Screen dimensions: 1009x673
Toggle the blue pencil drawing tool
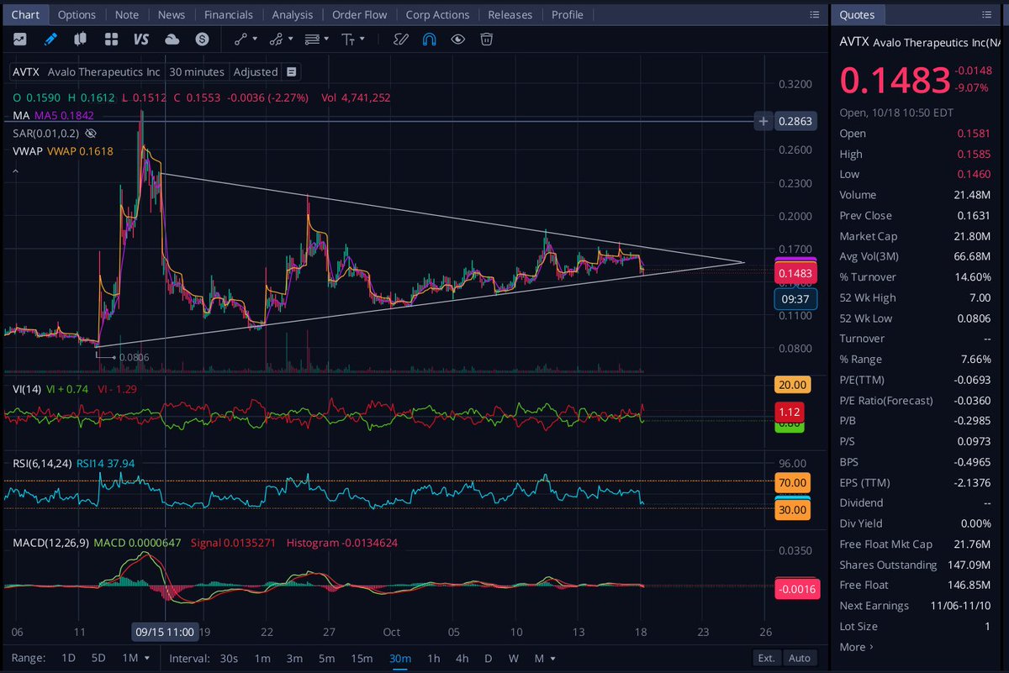tap(50, 39)
